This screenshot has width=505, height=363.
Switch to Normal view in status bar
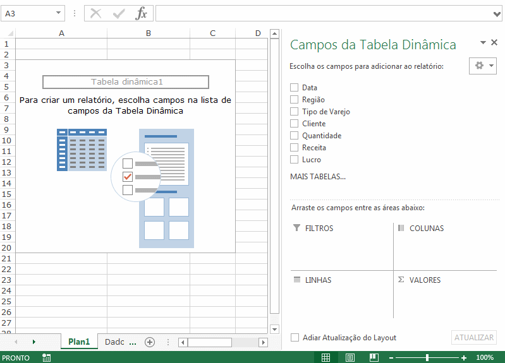326,357
